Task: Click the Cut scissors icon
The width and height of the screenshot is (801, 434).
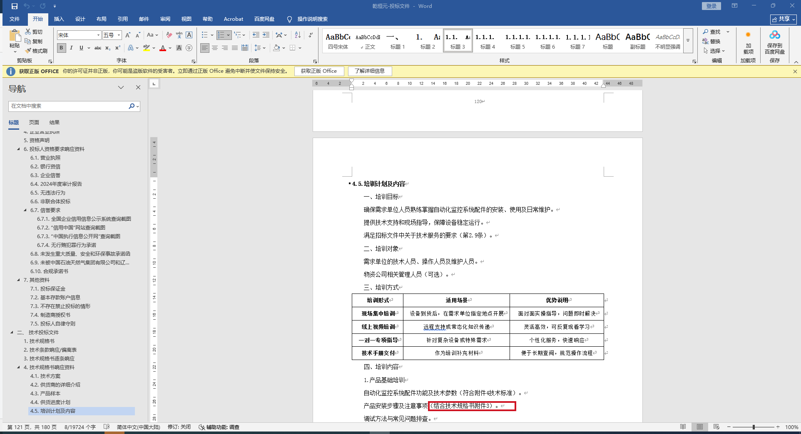Action: click(x=28, y=32)
